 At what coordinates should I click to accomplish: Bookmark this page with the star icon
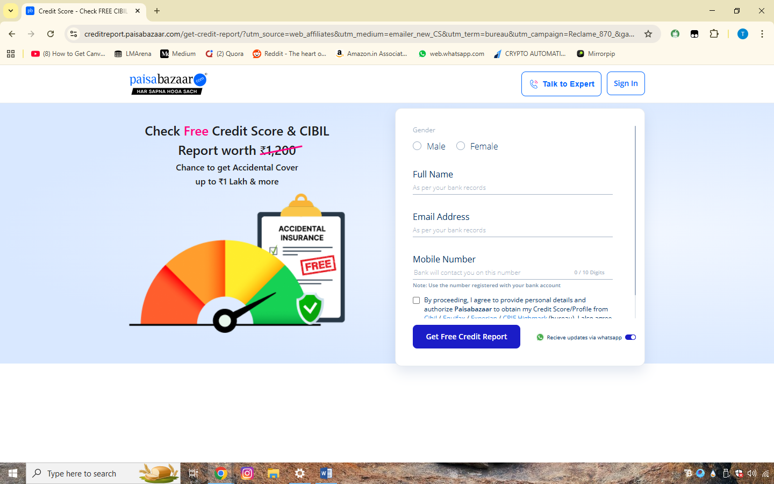649,33
